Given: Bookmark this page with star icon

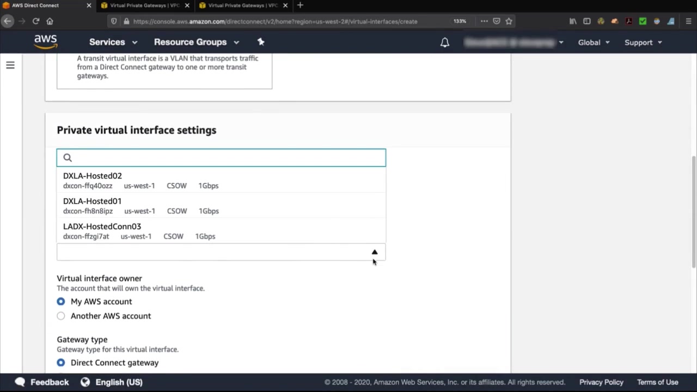Looking at the screenshot, I should point(509,21).
